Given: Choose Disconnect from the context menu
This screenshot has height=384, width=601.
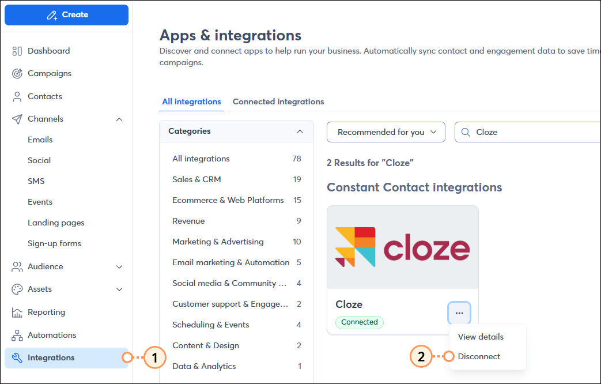Looking at the screenshot, I should tap(479, 356).
